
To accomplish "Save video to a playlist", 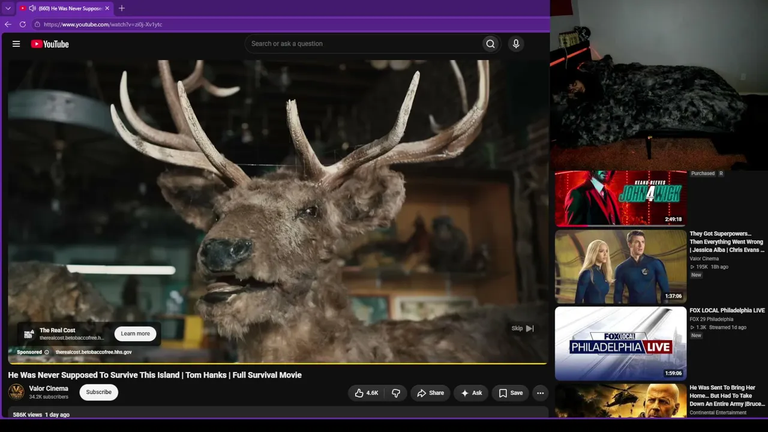I will (511, 393).
